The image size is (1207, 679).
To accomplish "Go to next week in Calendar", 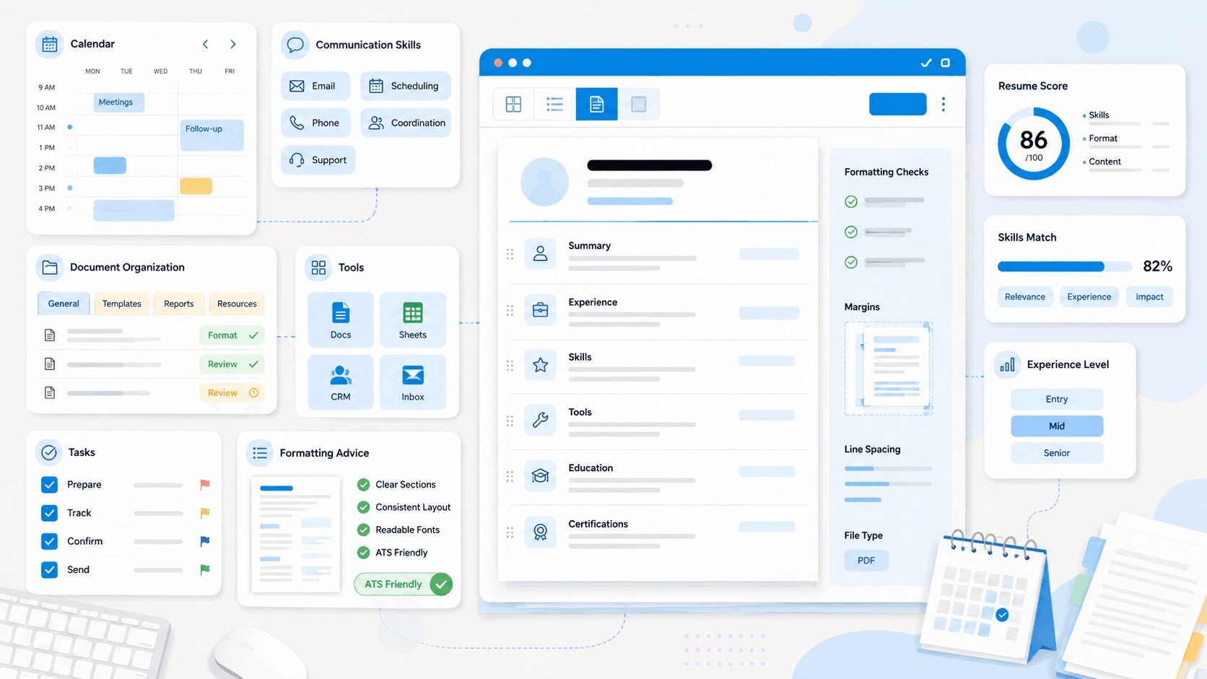I will [x=232, y=44].
